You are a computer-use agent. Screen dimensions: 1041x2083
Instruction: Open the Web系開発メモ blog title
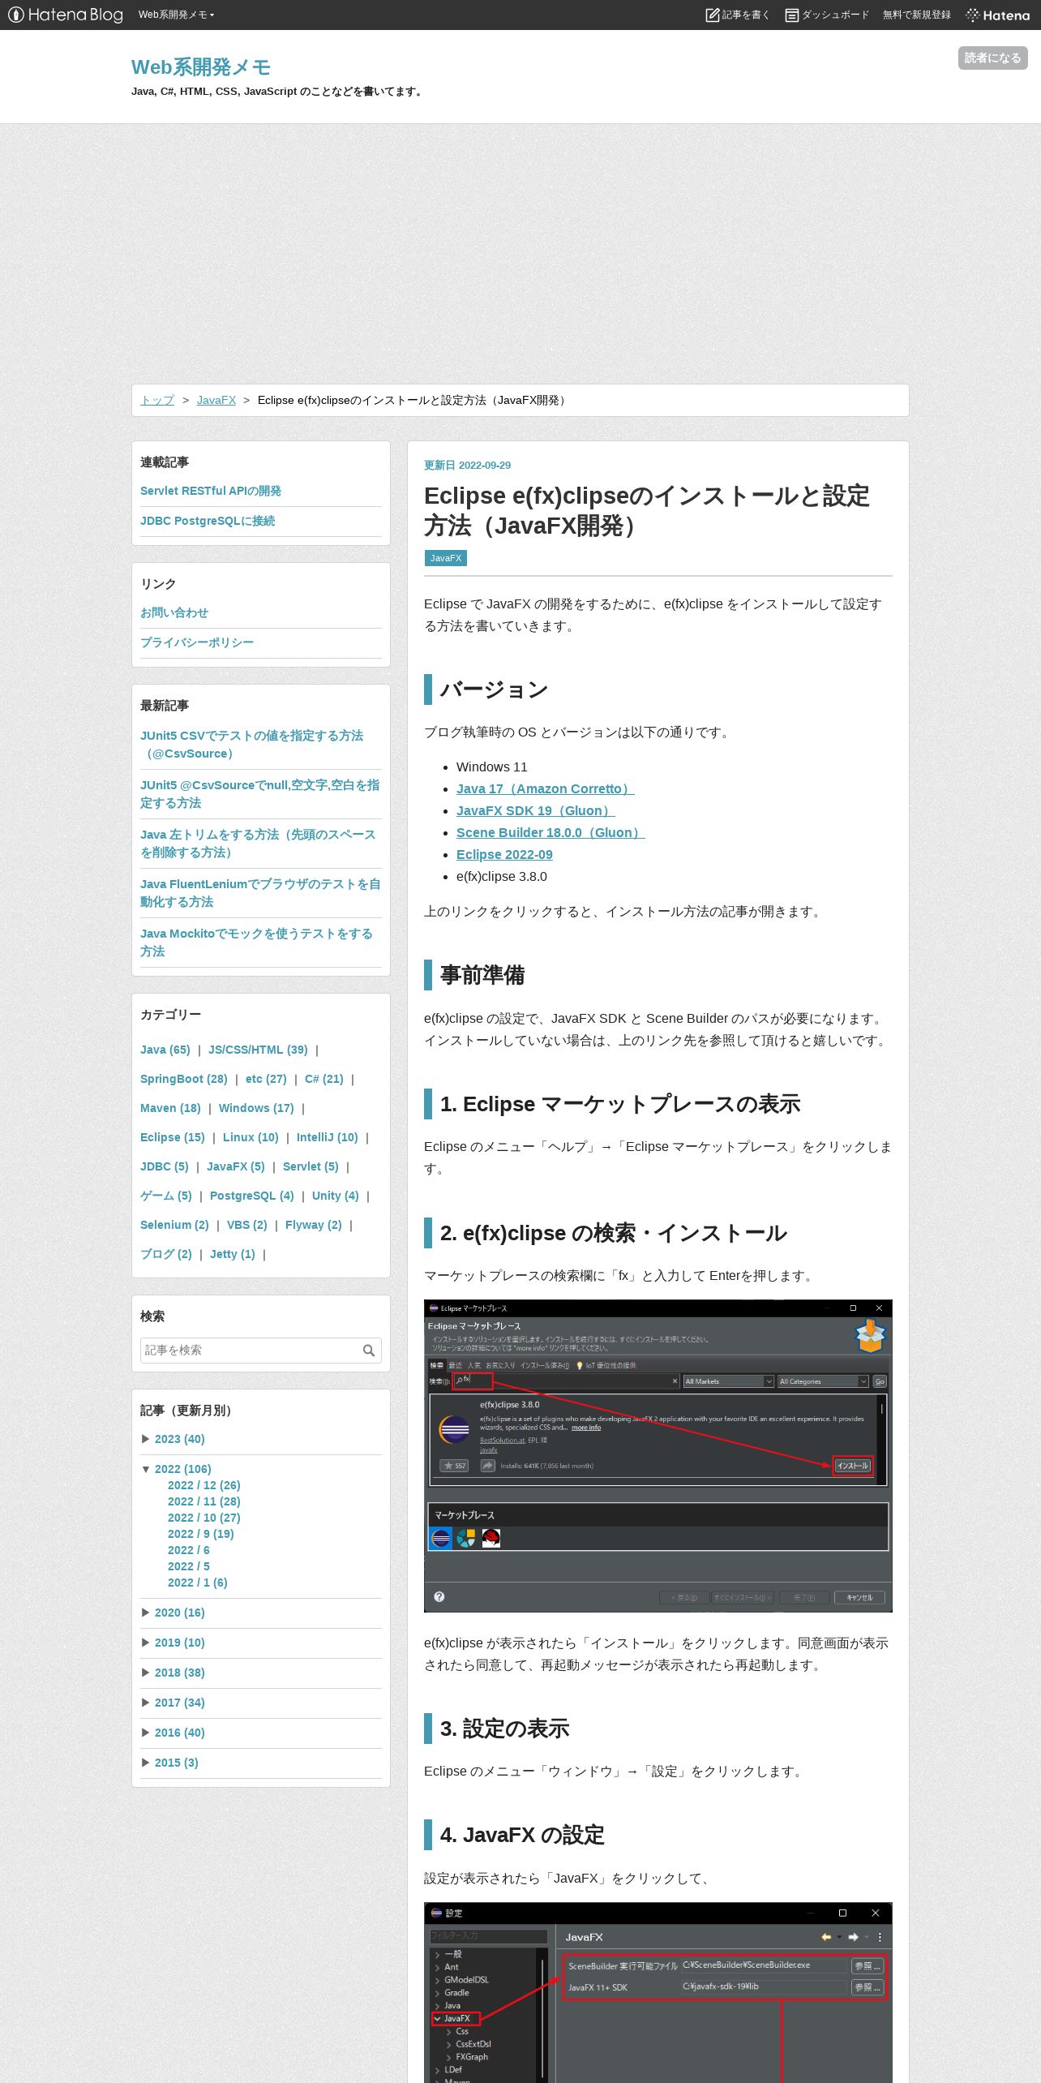[x=201, y=67]
